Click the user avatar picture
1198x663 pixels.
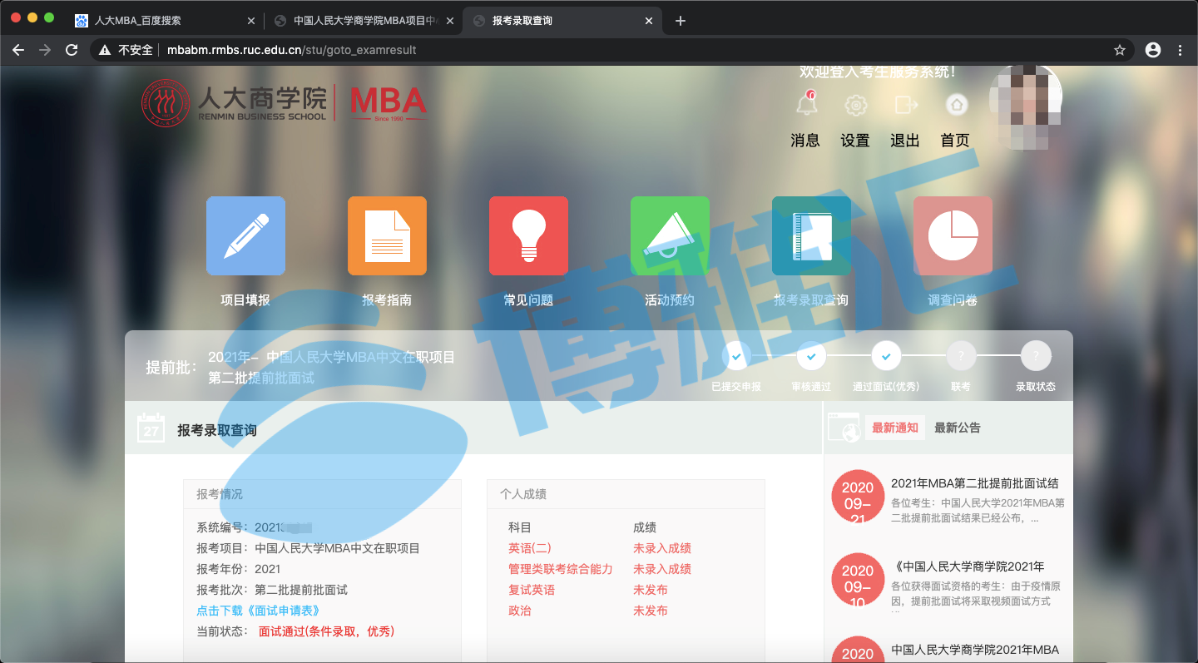tap(1027, 108)
